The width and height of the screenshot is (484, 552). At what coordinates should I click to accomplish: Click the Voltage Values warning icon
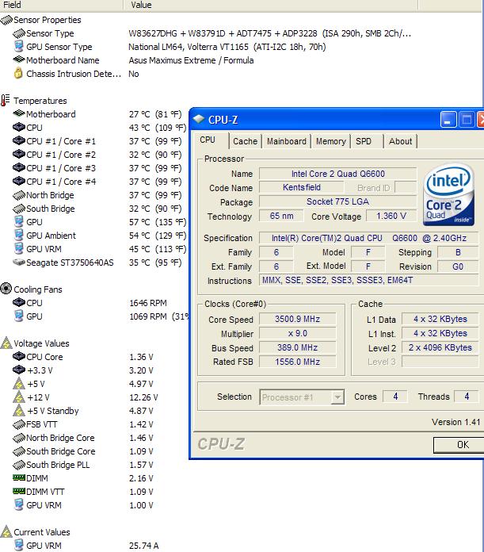tap(6, 343)
